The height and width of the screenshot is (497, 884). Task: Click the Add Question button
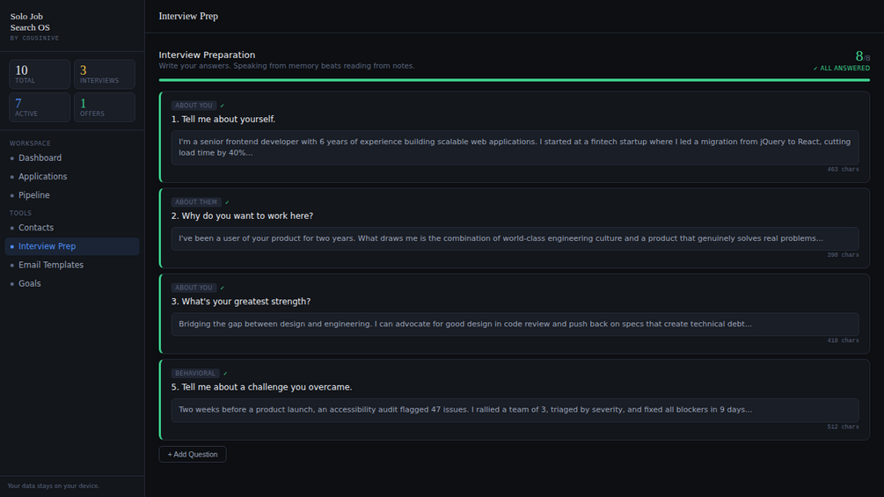tap(193, 454)
